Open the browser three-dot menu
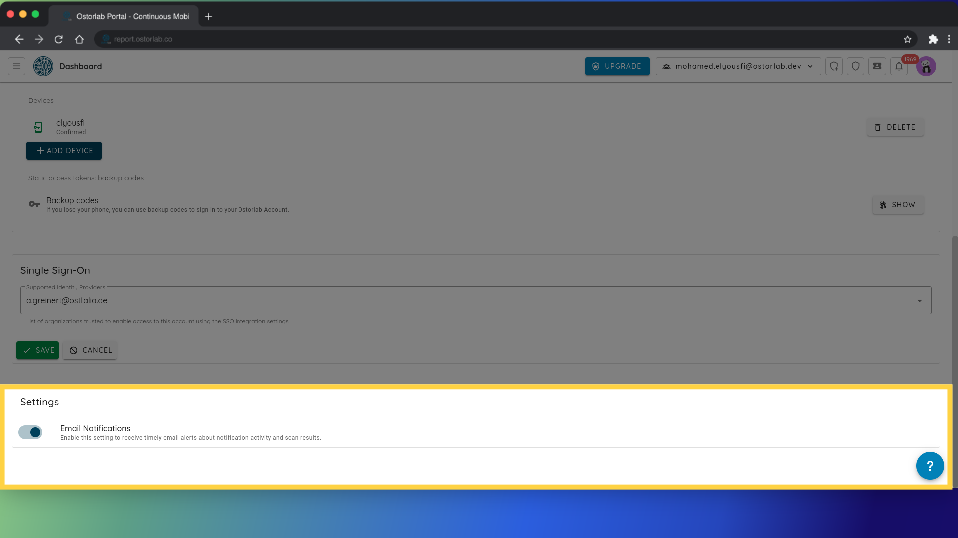958x538 pixels. point(949,39)
